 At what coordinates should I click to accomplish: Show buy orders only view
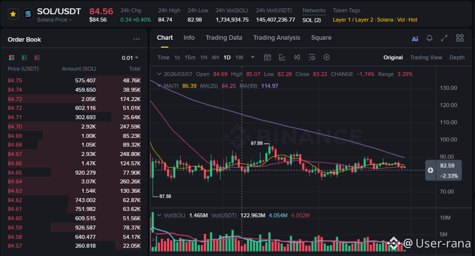tap(24, 57)
